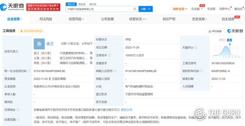Click the organization code MA8PQMML-8
Screen dimensions: 245x126
(220, 71)
